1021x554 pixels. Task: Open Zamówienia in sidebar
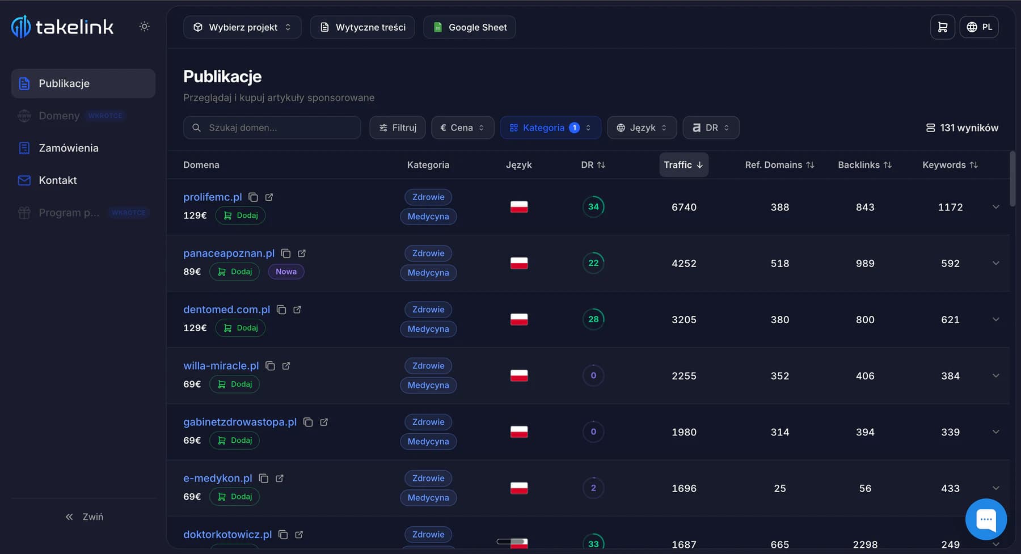(x=83, y=148)
